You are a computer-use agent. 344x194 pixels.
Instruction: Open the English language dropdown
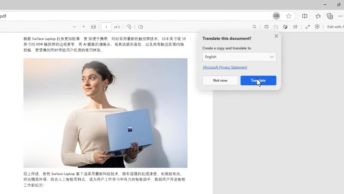pyautogui.click(x=239, y=57)
